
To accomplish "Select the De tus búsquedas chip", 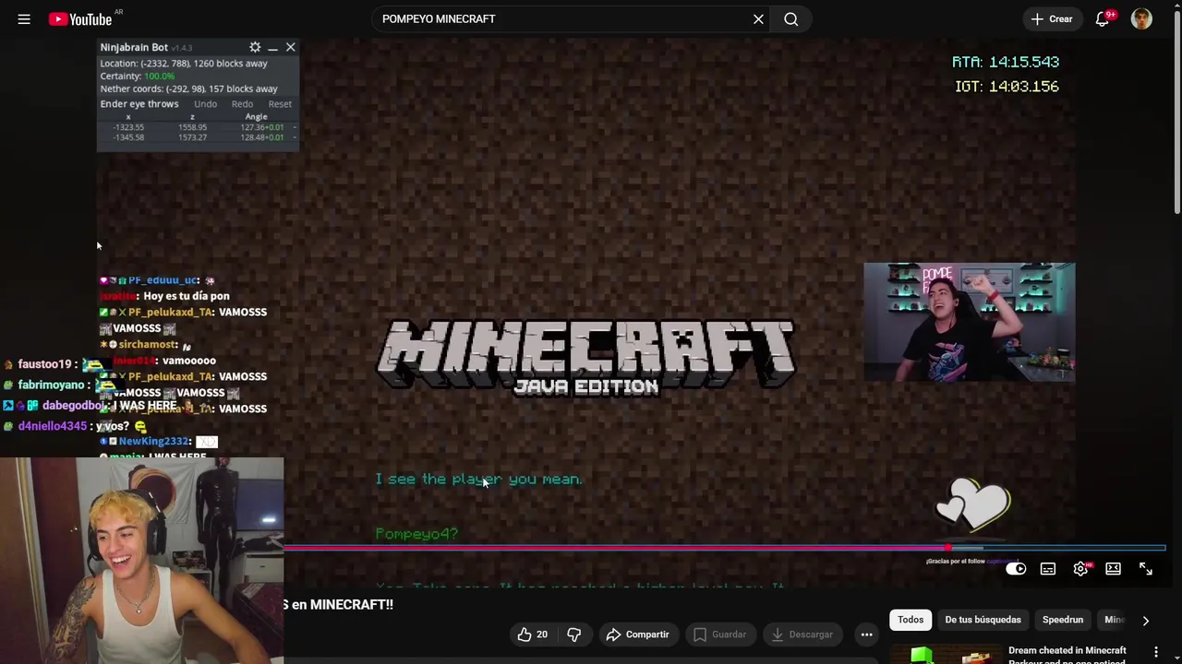I will coord(983,620).
